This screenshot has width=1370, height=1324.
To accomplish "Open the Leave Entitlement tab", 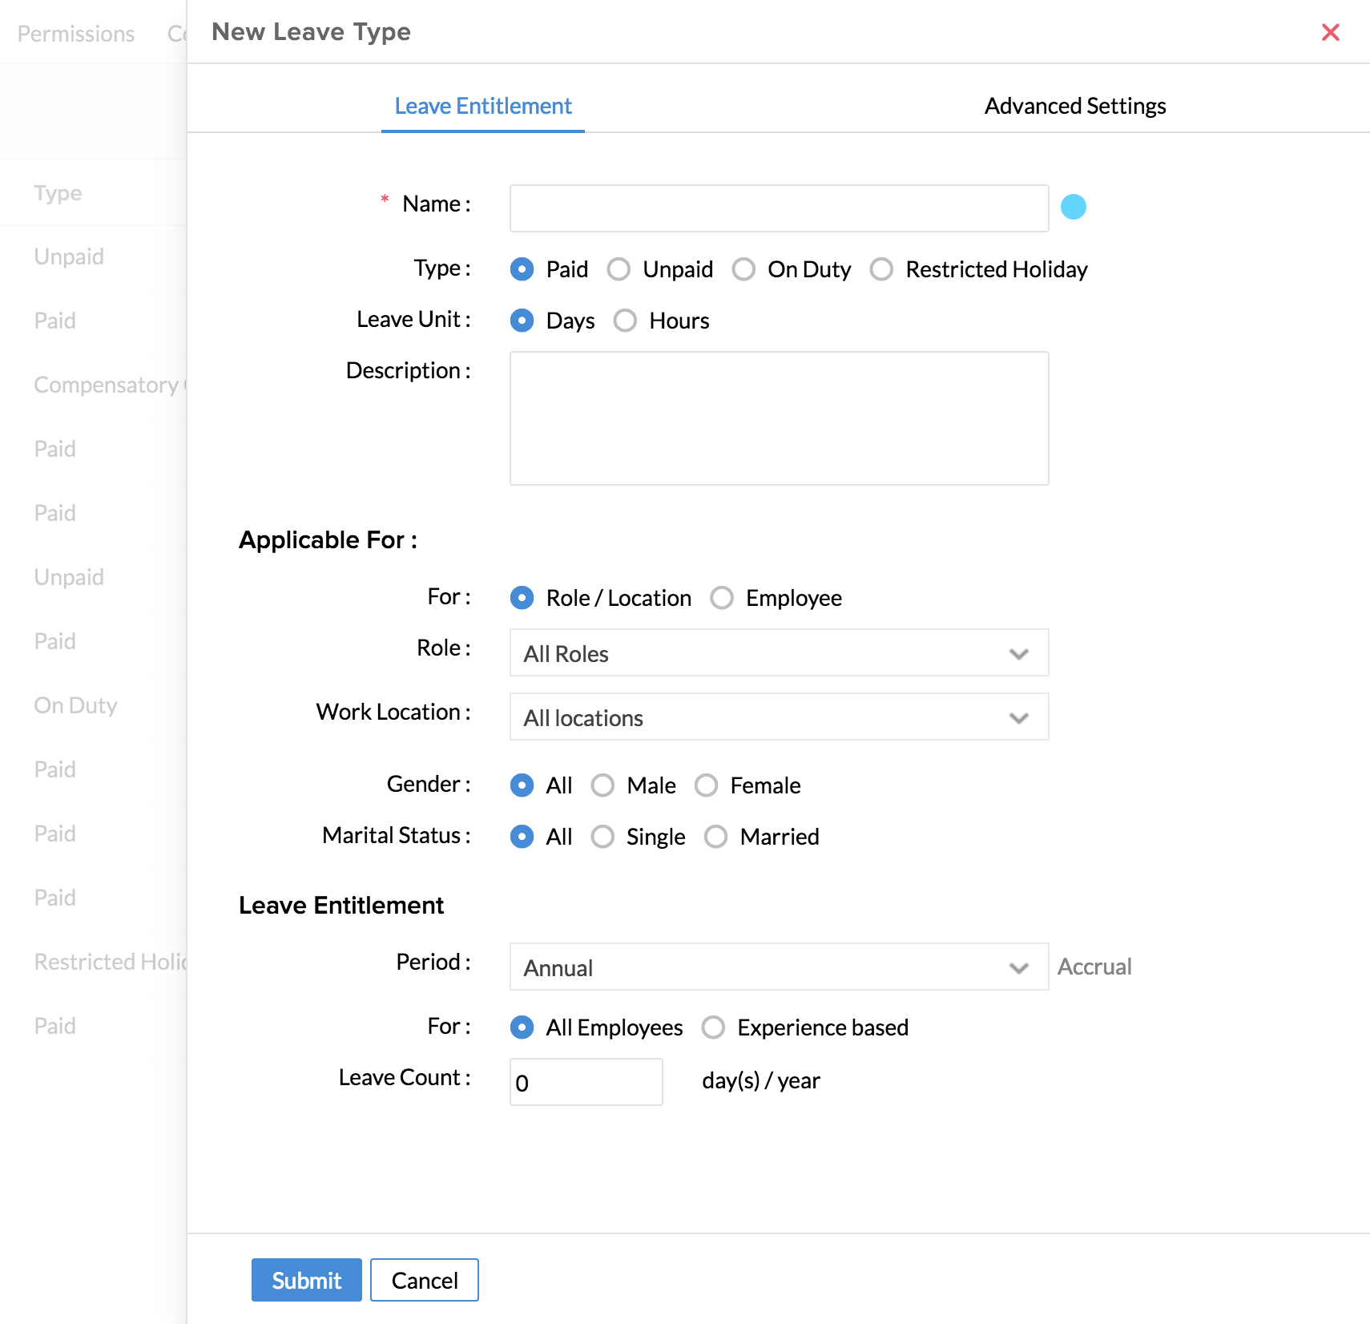I will pos(483,106).
